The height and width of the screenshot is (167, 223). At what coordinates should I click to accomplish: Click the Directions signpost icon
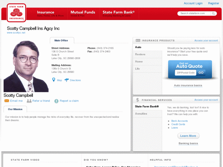pos(67,80)
